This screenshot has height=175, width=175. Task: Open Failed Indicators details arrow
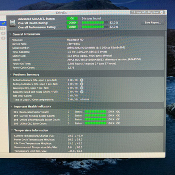pyautogui.click(x=82, y=80)
